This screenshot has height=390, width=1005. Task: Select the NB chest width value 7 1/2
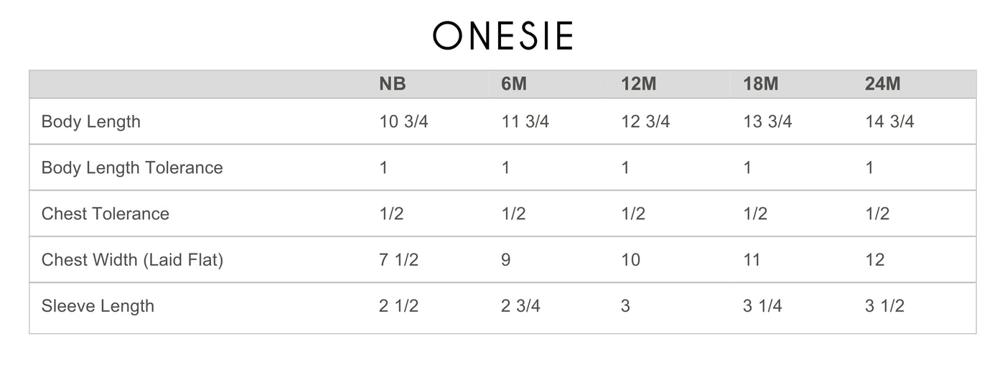[398, 259]
